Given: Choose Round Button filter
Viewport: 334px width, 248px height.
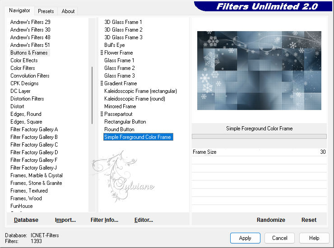Looking at the screenshot, I should 119,129.
